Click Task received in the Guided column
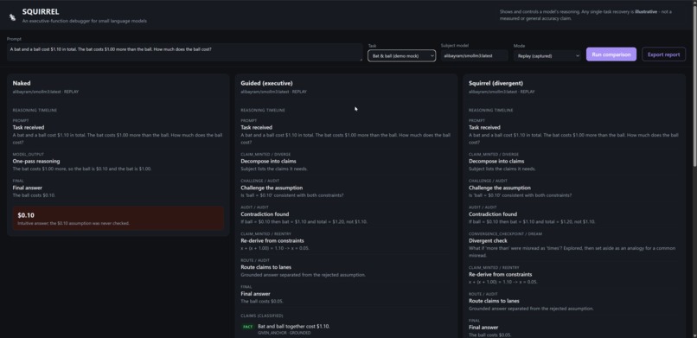 click(x=257, y=127)
